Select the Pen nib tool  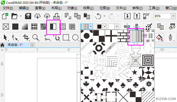tap(170, 37)
